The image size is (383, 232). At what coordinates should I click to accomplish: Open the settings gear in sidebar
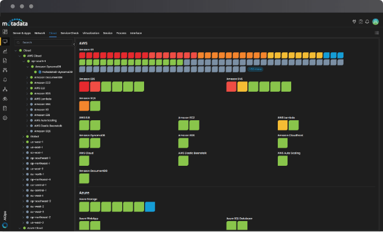tap(5, 118)
